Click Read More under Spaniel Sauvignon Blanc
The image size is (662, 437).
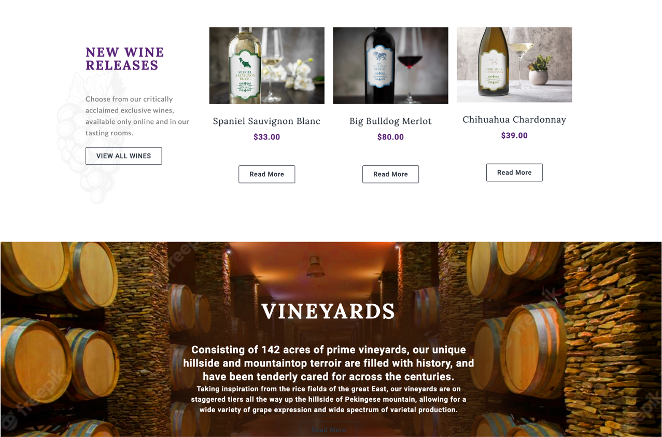pos(266,174)
